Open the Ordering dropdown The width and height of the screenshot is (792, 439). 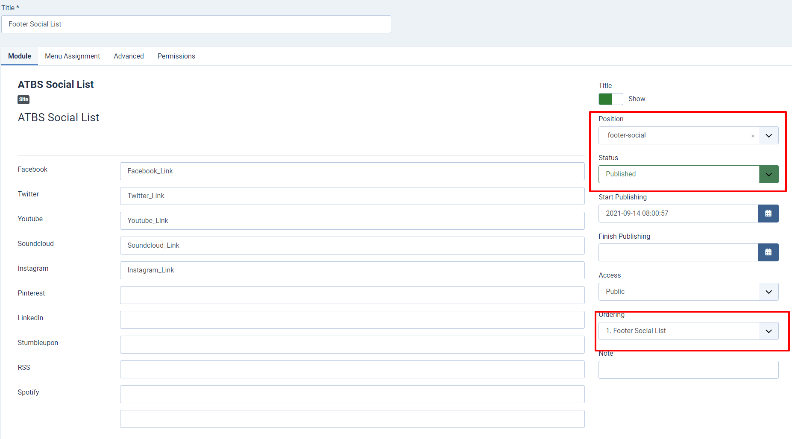pyautogui.click(x=769, y=331)
